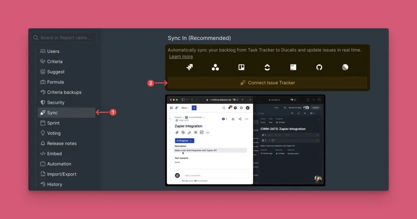Select the Trello tracker icon
The width and height of the screenshot is (417, 219).
tap(241, 68)
